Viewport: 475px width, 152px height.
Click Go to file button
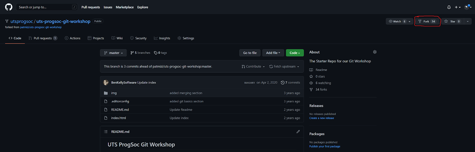click(x=250, y=53)
